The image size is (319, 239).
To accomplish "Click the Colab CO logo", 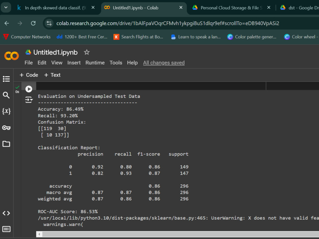I will [11, 56].
